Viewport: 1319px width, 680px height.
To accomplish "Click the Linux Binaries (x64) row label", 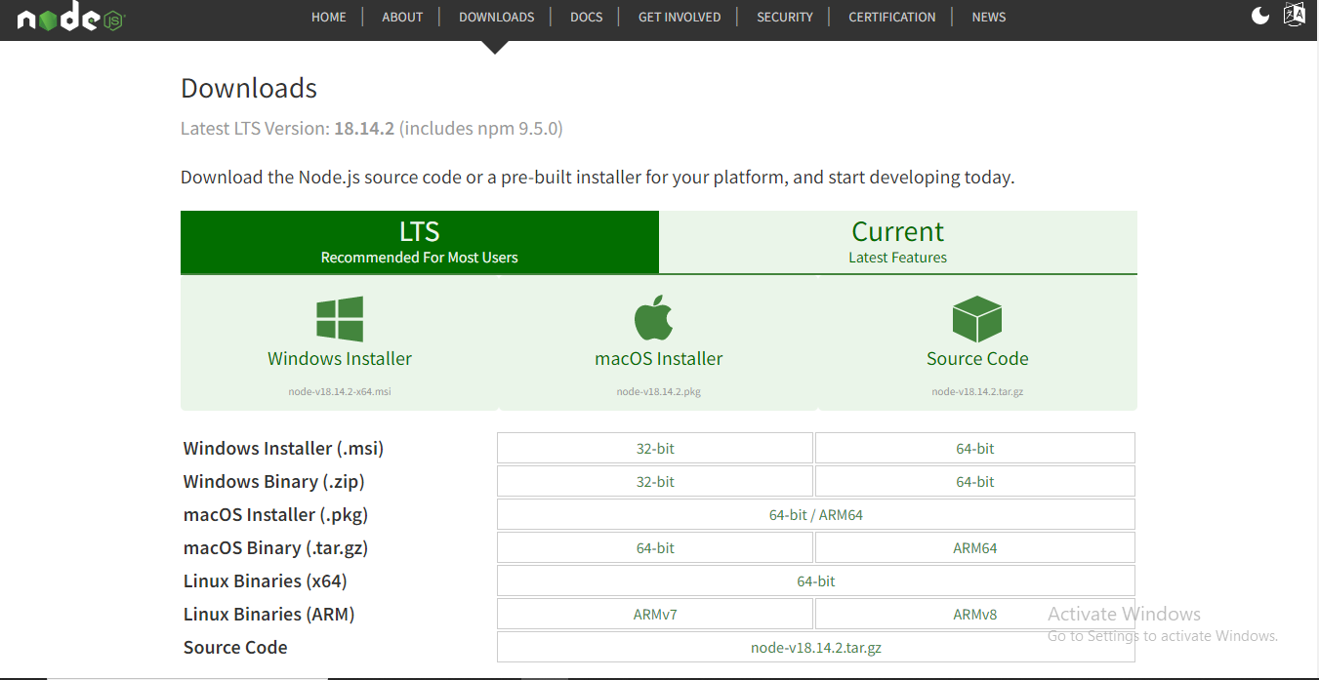I will pyautogui.click(x=266, y=581).
